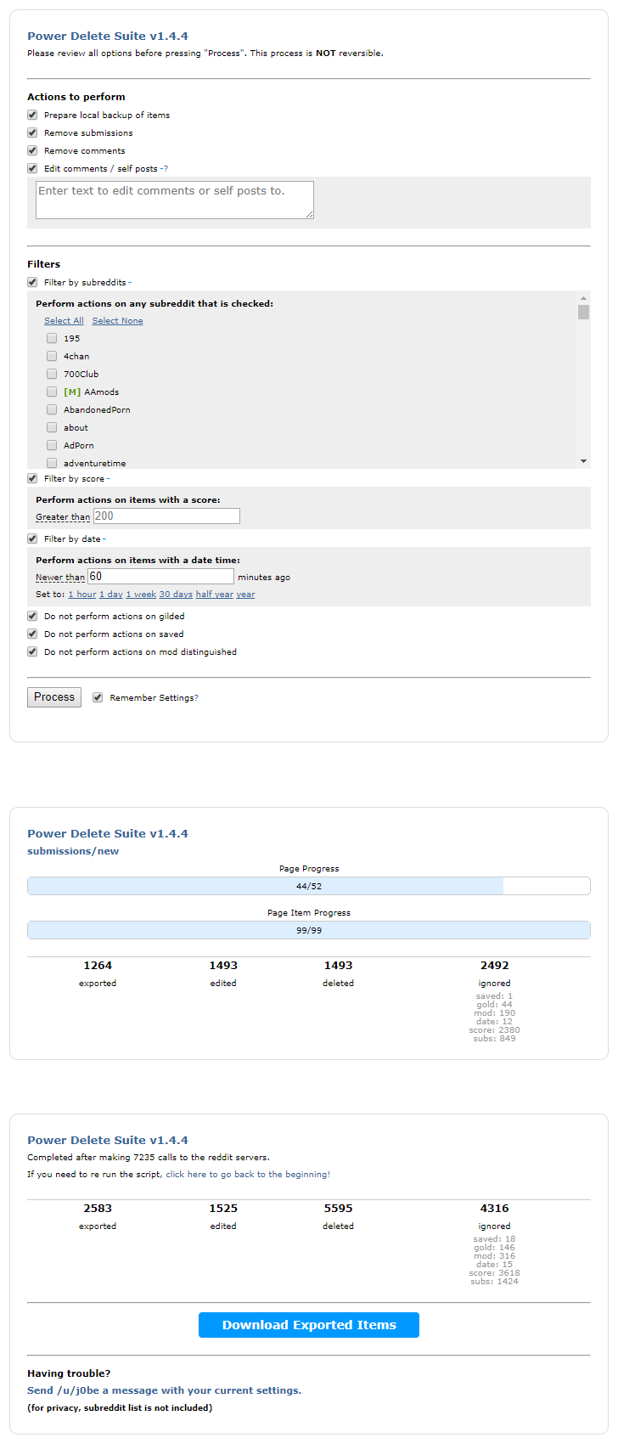Set date filter to 1 week

click(x=141, y=595)
